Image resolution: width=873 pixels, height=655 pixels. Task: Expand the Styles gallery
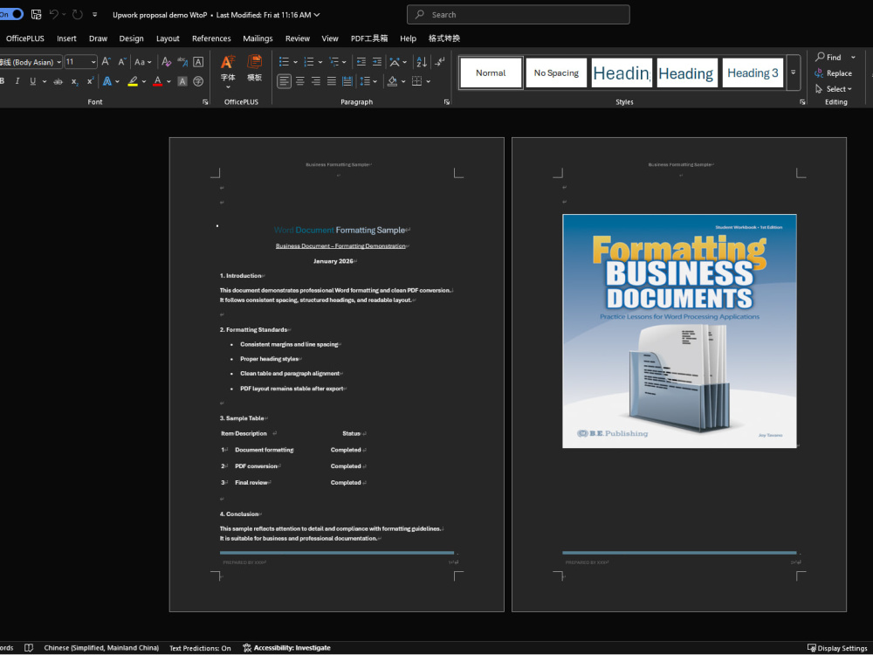tap(794, 72)
